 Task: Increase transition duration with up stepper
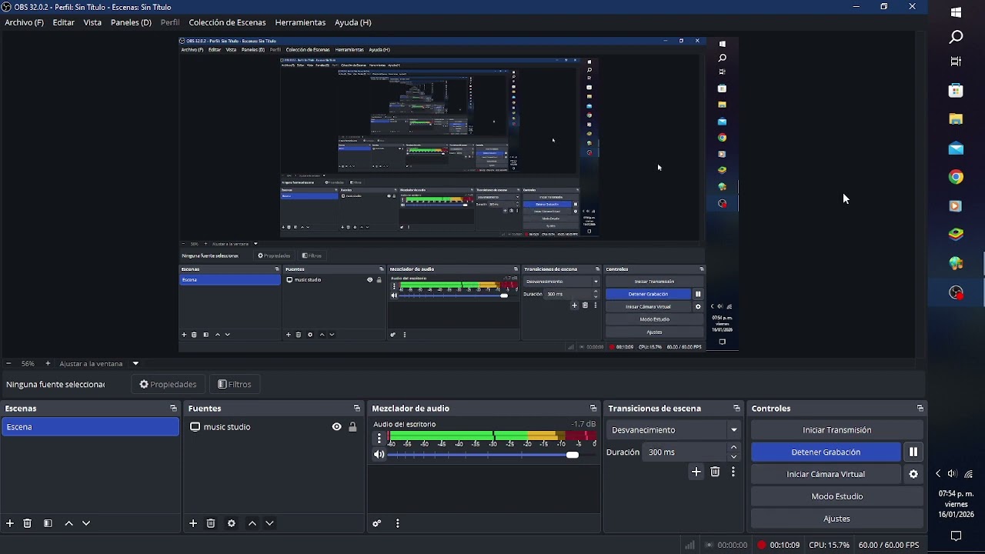pos(733,448)
